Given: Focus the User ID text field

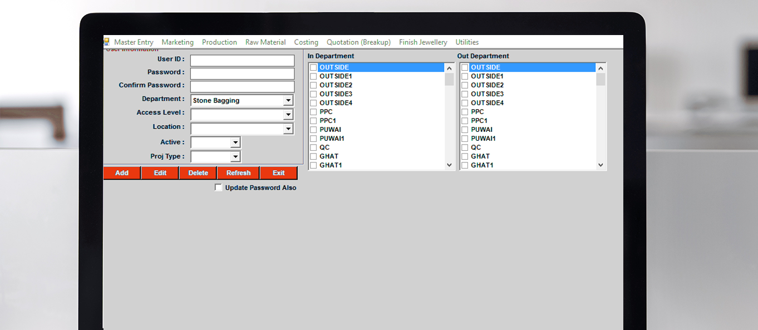Looking at the screenshot, I should click(x=242, y=60).
